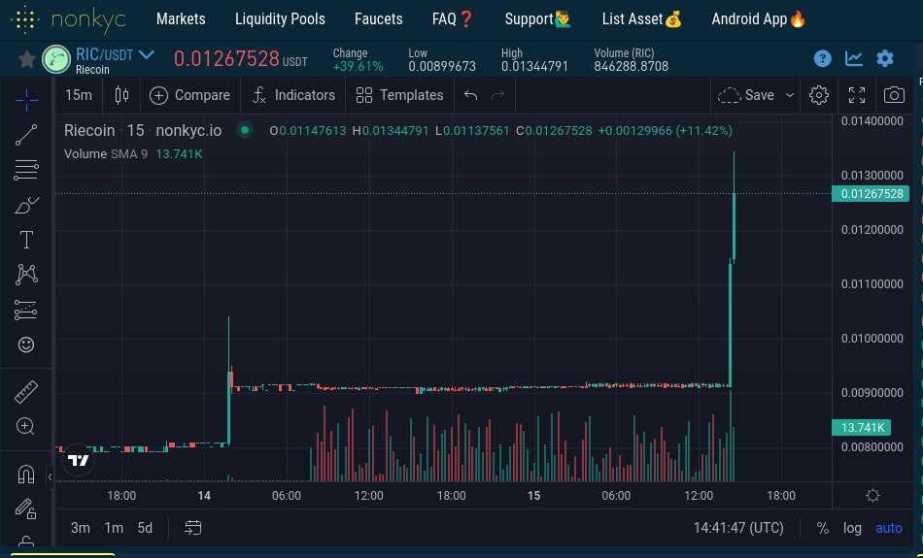
Task: Click the current price label 0.01267528 on axis
Action: tap(871, 193)
